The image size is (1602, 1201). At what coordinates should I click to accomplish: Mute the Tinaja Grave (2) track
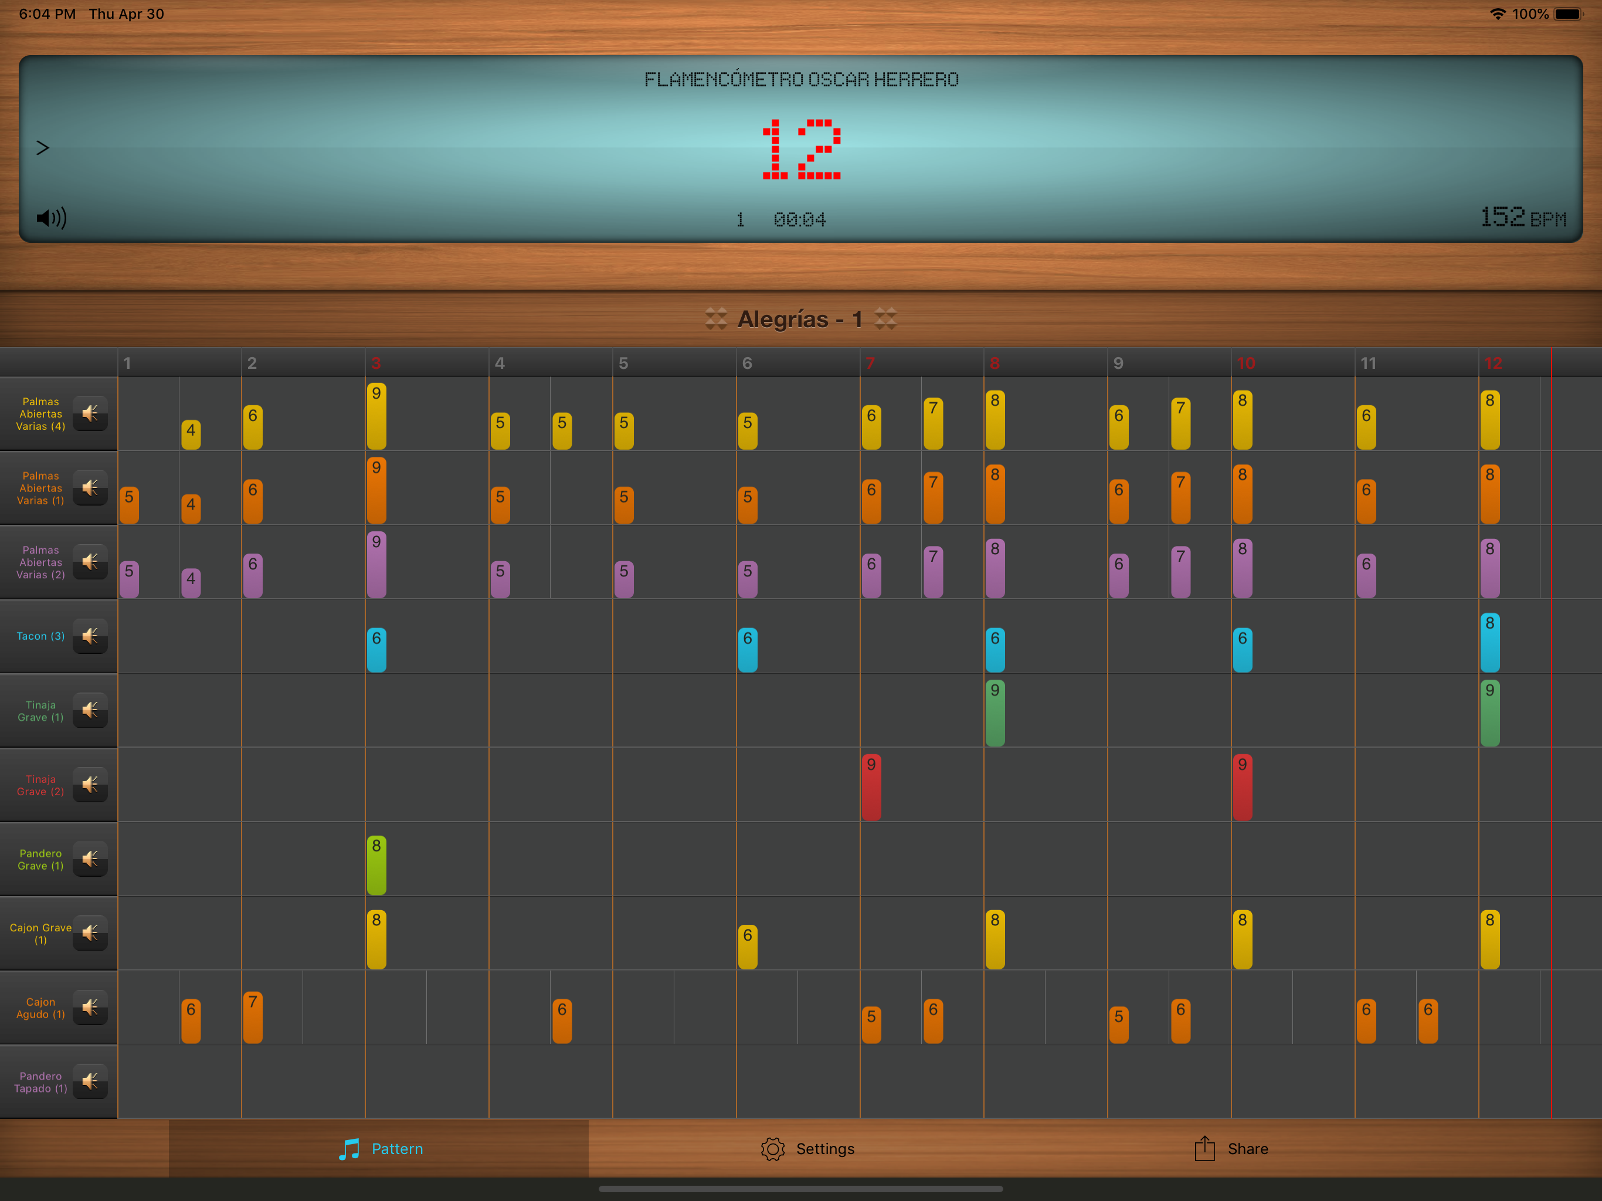coord(90,785)
